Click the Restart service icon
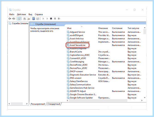Image resolution: width=154 pixels, height=117 pixels. click(x=59, y=18)
